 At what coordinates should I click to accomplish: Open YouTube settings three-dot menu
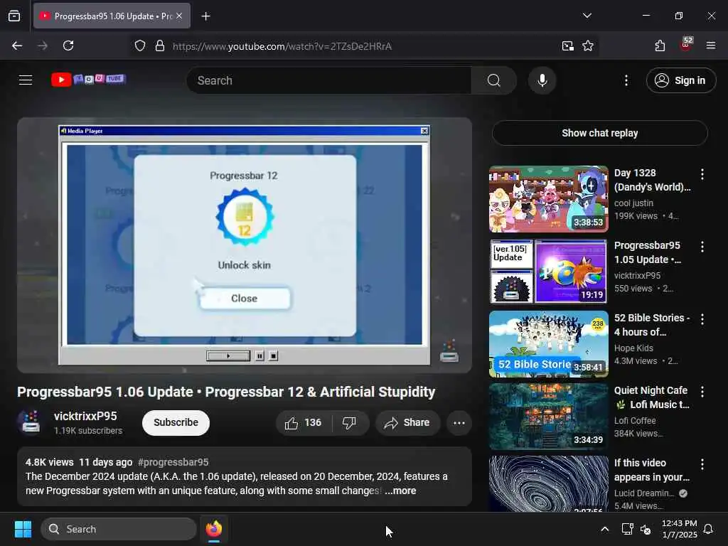pyautogui.click(x=626, y=80)
